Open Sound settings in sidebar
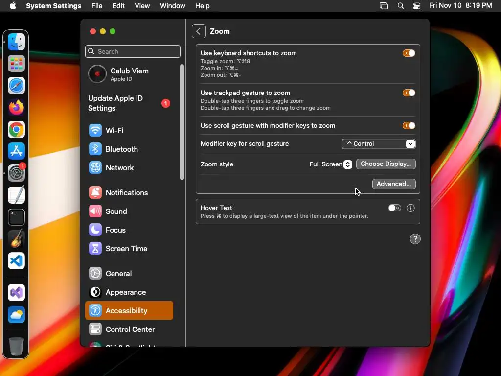501x376 pixels. (129, 211)
